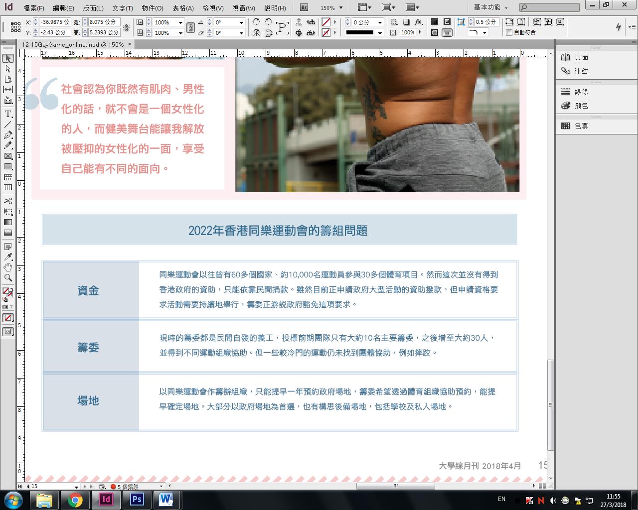Select the Page tool

click(8, 79)
